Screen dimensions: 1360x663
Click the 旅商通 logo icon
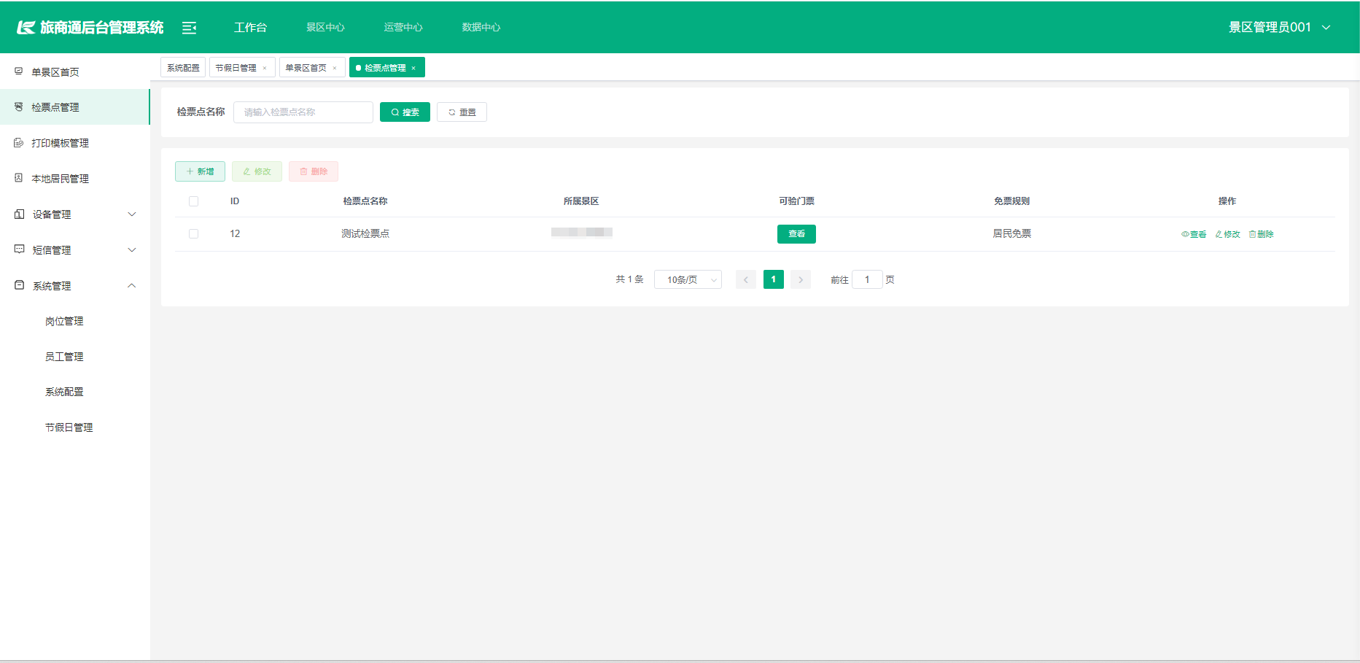(x=26, y=28)
